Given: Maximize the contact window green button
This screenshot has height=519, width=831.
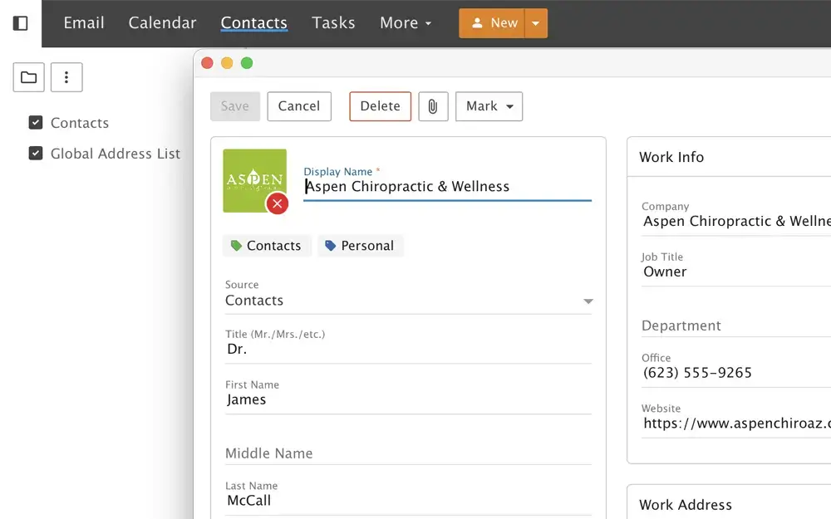Looking at the screenshot, I should (x=247, y=63).
